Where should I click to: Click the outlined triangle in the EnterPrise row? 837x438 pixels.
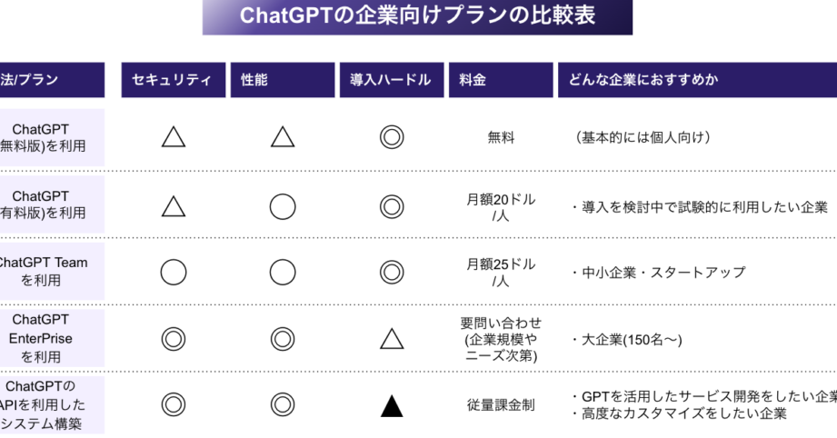coord(392,340)
